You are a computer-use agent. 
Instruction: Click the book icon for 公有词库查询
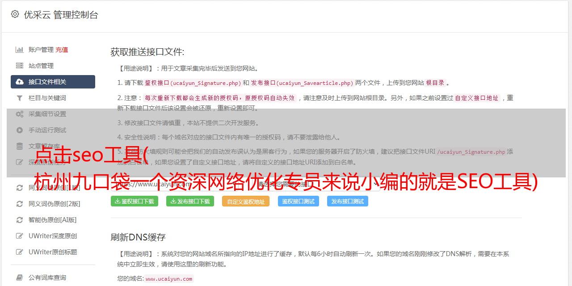pos(20,278)
